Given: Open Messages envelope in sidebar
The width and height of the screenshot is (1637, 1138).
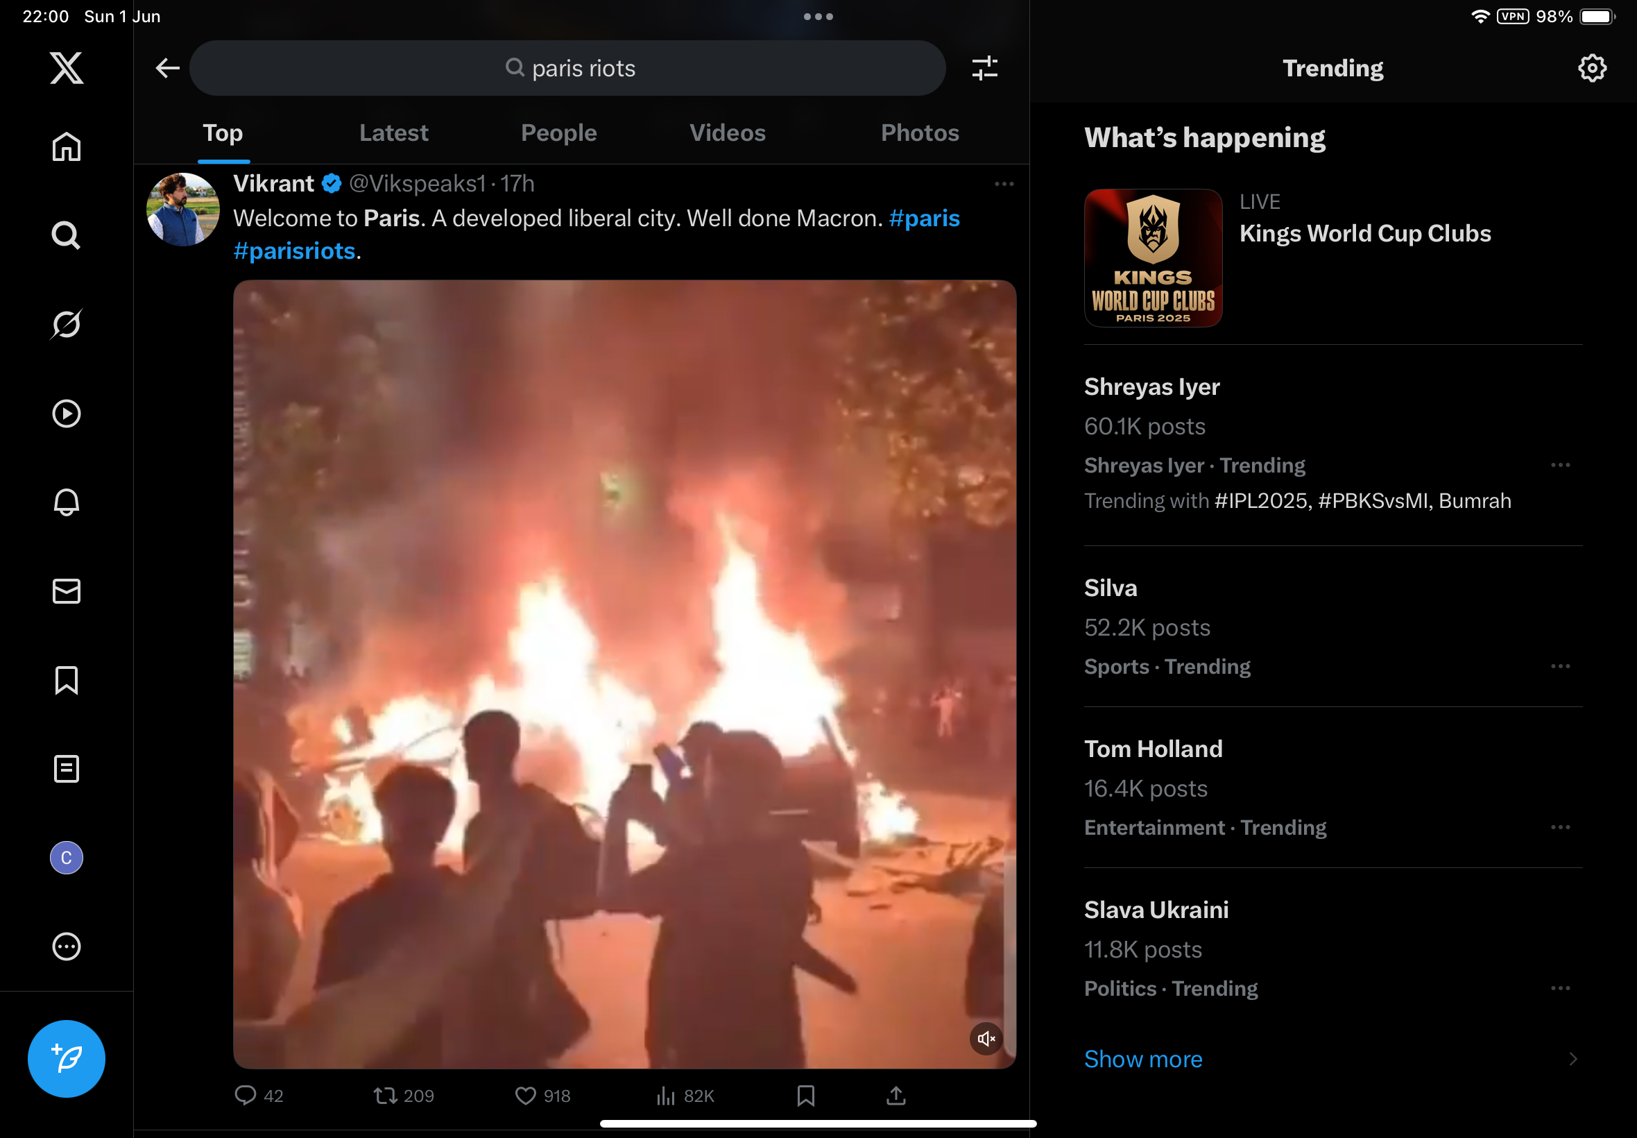Looking at the screenshot, I should coord(67,591).
